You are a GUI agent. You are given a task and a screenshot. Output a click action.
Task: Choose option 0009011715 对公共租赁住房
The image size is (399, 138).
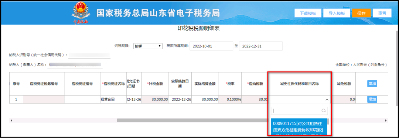(299, 127)
